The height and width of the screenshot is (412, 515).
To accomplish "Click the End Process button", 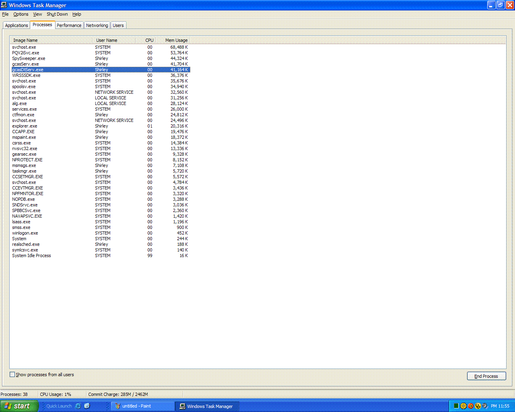I will 486,376.
